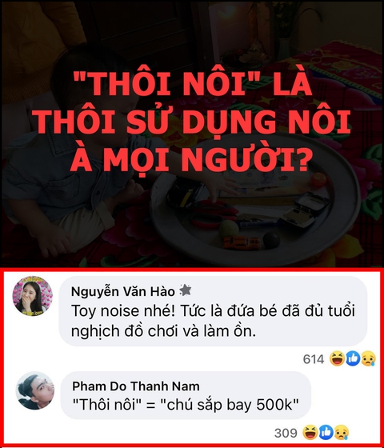384x448 pixels.
Task: Click the red "THÔI NÔI" headline text
Action: click(192, 121)
